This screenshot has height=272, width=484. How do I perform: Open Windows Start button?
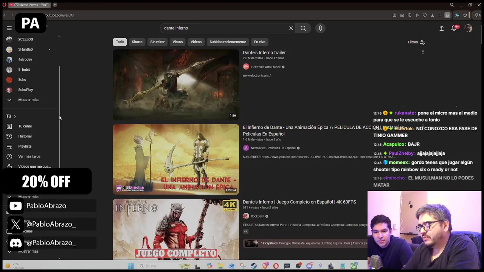[x=131, y=266]
